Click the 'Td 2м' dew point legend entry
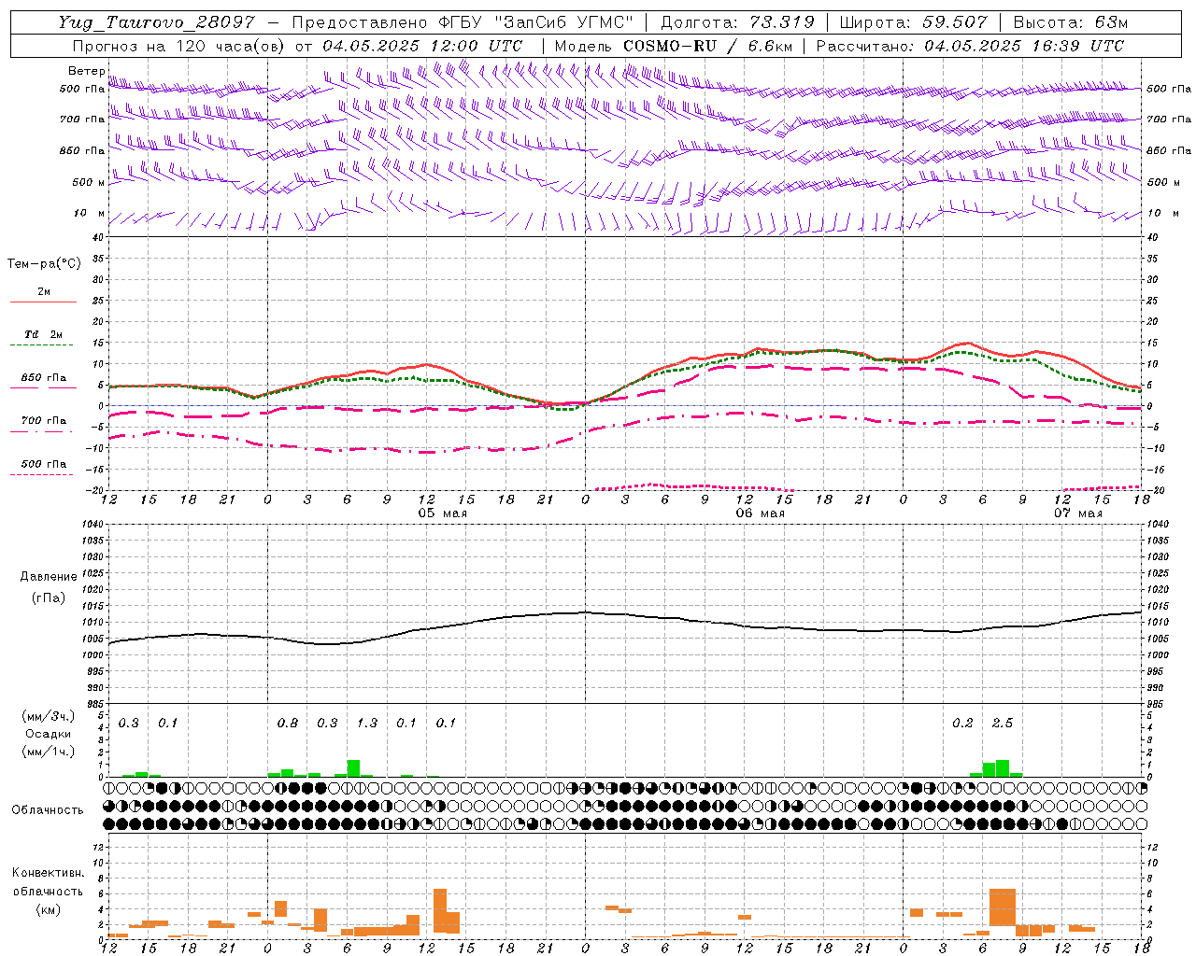The height and width of the screenshot is (956, 1196). (44, 334)
